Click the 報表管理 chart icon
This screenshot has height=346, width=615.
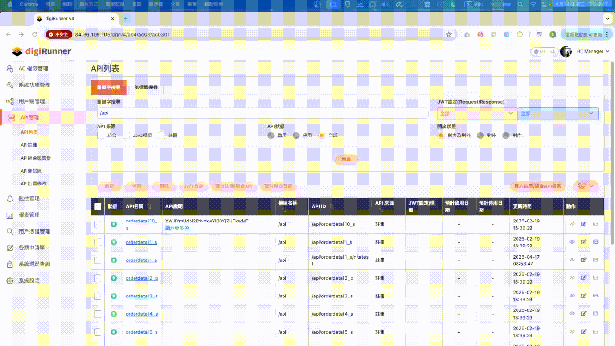10,215
